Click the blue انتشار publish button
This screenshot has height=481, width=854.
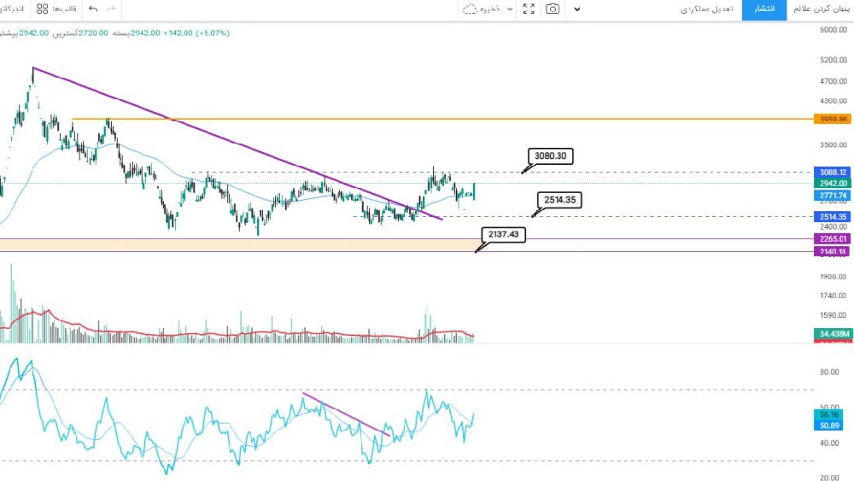coord(763,9)
